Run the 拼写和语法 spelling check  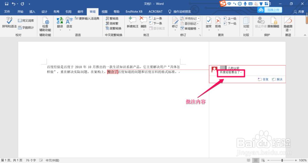(9, 22)
